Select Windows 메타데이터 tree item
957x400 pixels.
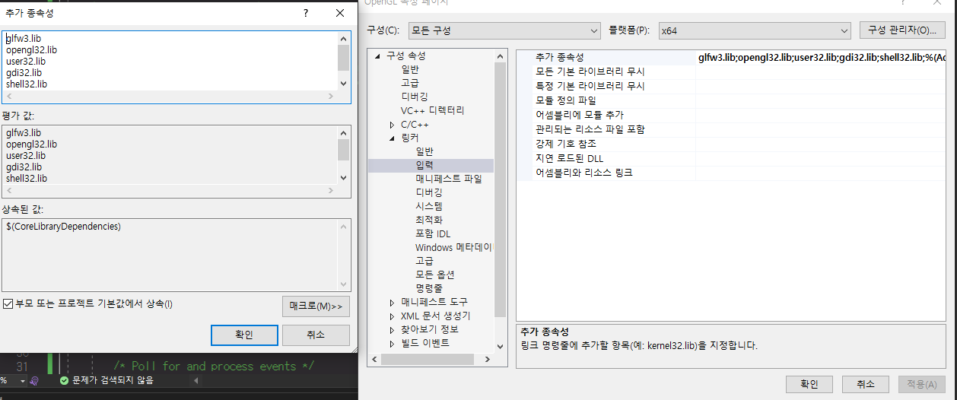(455, 247)
